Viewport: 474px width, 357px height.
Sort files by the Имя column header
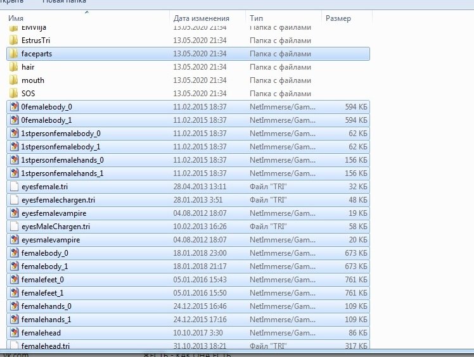(16, 18)
